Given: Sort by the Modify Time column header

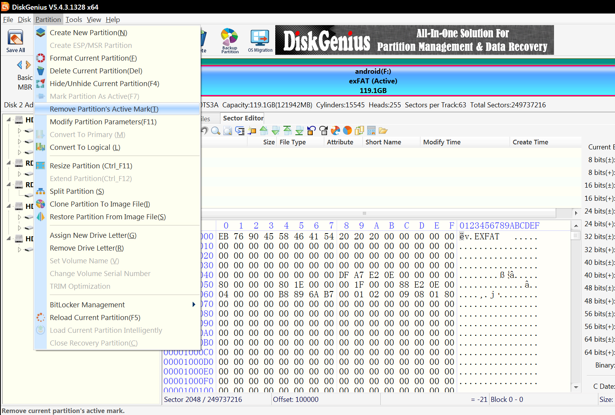Looking at the screenshot, I should [465, 142].
